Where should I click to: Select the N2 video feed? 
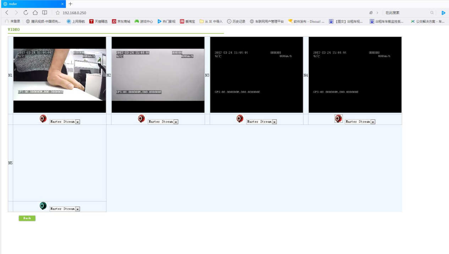coord(158,75)
